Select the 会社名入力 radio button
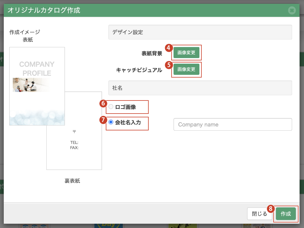304x228 pixels. point(111,123)
